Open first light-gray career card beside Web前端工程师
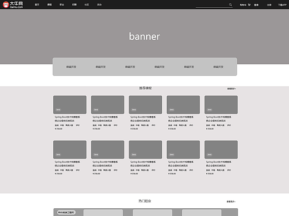Screen dimensions: 289x216 pos(103,213)
